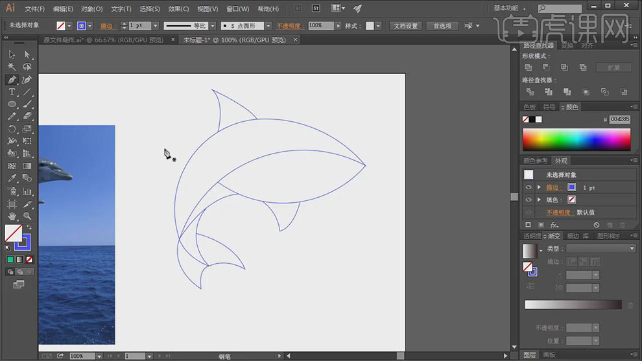642x361 pixels.
Task: Toggle visibility eye of 填色 fill row
Action: point(529,200)
